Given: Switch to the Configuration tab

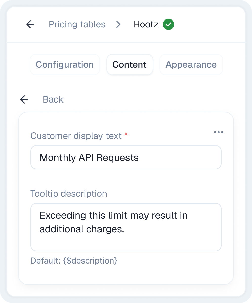Looking at the screenshot, I should [65, 65].
